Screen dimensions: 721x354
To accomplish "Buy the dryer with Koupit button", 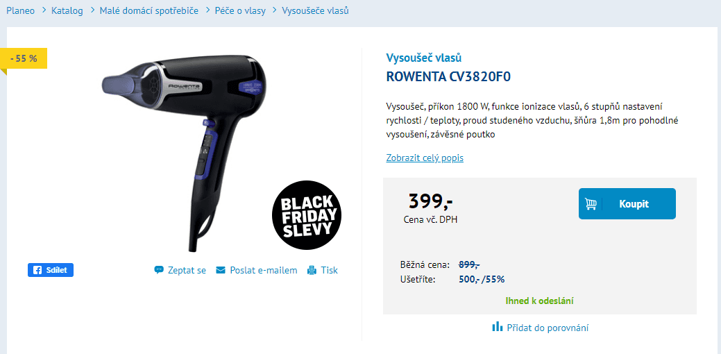I will [x=627, y=203].
